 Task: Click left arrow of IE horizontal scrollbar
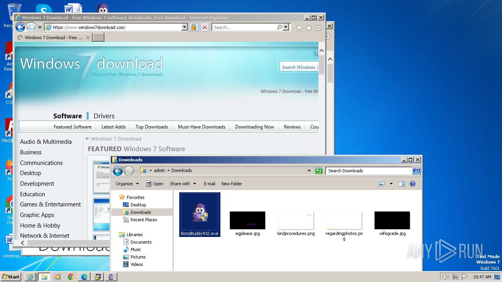23,243
